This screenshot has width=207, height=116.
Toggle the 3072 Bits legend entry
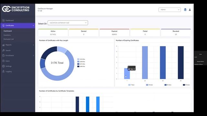tap(81, 64)
